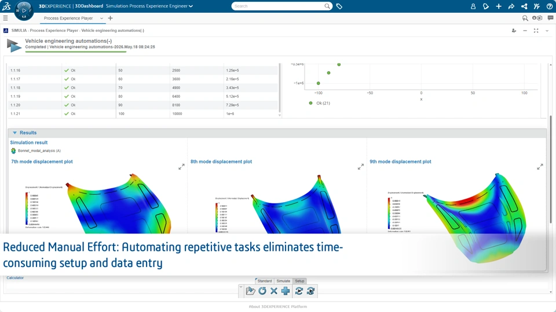Image resolution: width=556 pixels, height=312 pixels.
Task: Click the refresh and edit icon
Action: pyautogui.click(x=310, y=291)
